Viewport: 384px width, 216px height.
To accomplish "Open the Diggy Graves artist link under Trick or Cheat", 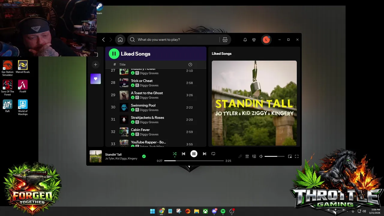I will [149, 85].
